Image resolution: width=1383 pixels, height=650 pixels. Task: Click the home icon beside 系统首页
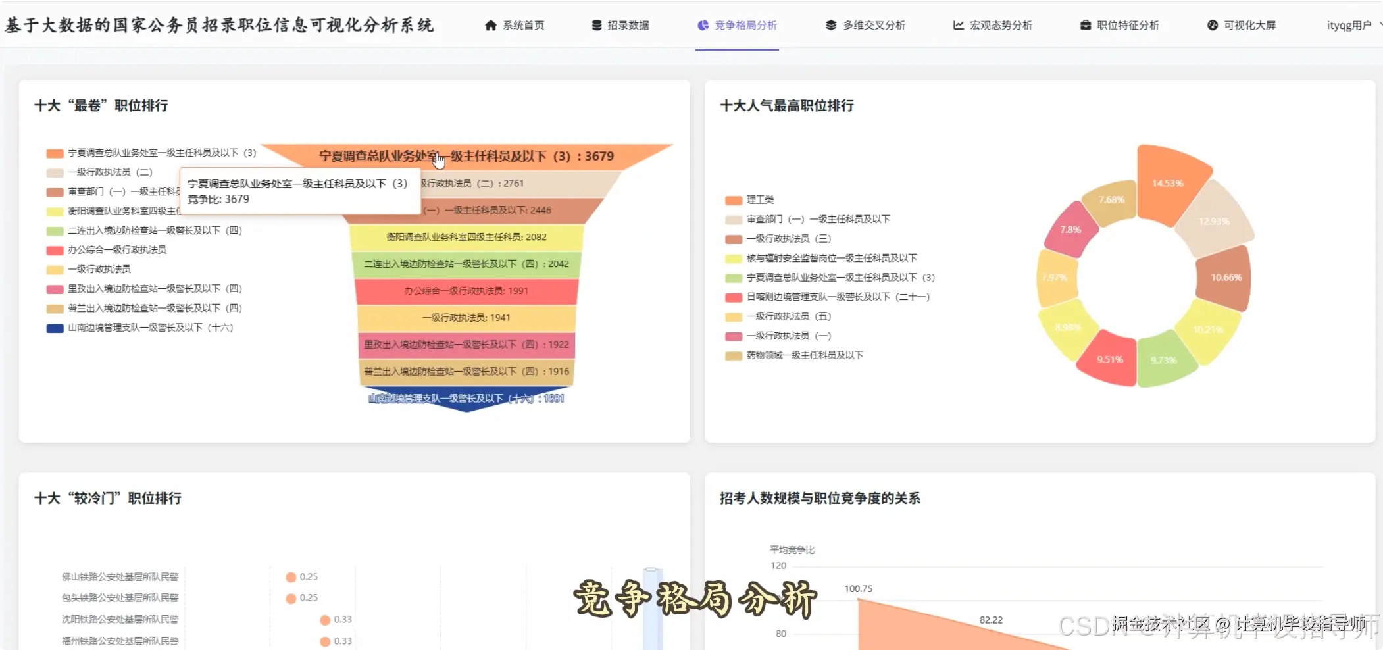pyautogui.click(x=490, y=25)
